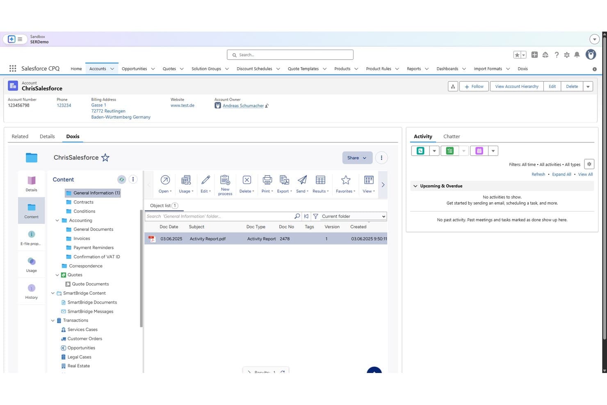Click the funnel filter icon
This screenshot has width=607, height=405.
[x=315, y=216]
